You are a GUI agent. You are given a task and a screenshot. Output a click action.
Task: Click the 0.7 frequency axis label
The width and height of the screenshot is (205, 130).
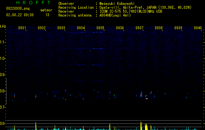point(3,107)
